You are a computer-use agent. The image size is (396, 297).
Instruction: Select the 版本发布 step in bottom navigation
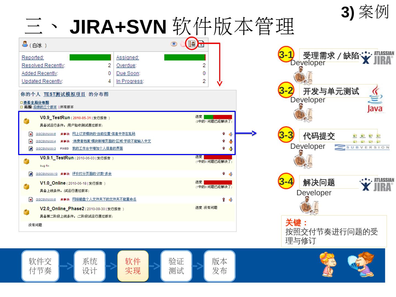219,266
